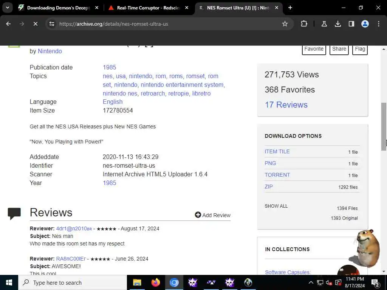Select the identifier text 'nes-romset-ultra-us'

point(129,165)
